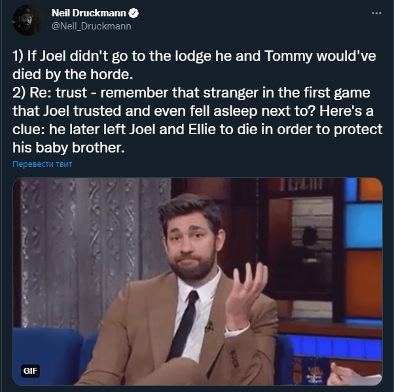Click the GIF badge on the media
Viewport: 394px width, 392px height.
30,370
